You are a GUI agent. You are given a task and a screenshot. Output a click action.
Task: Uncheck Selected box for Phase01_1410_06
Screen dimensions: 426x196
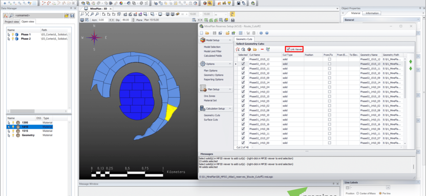point(243,129)
